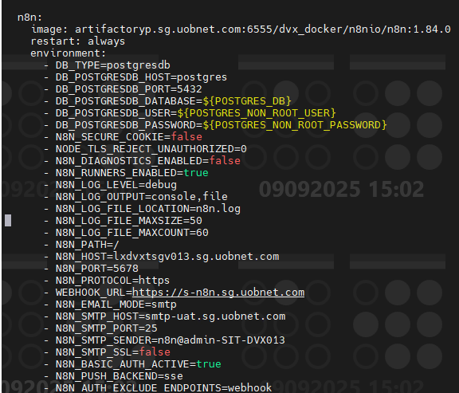The image size is (459, 393).
Task: Click the N8N_SMTP_PORT=25 entry
Action: click(107, 328)
